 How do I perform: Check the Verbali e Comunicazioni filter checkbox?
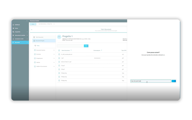click(35, 66)
